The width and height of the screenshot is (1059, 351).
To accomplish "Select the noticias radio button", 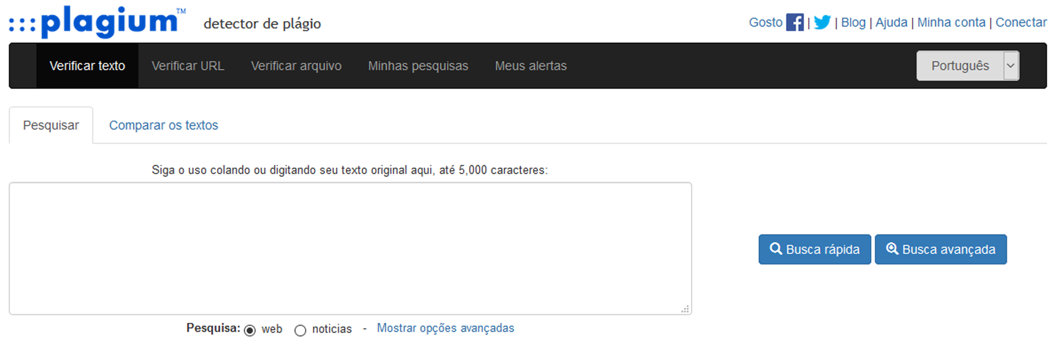I will (x=300, y=330).
